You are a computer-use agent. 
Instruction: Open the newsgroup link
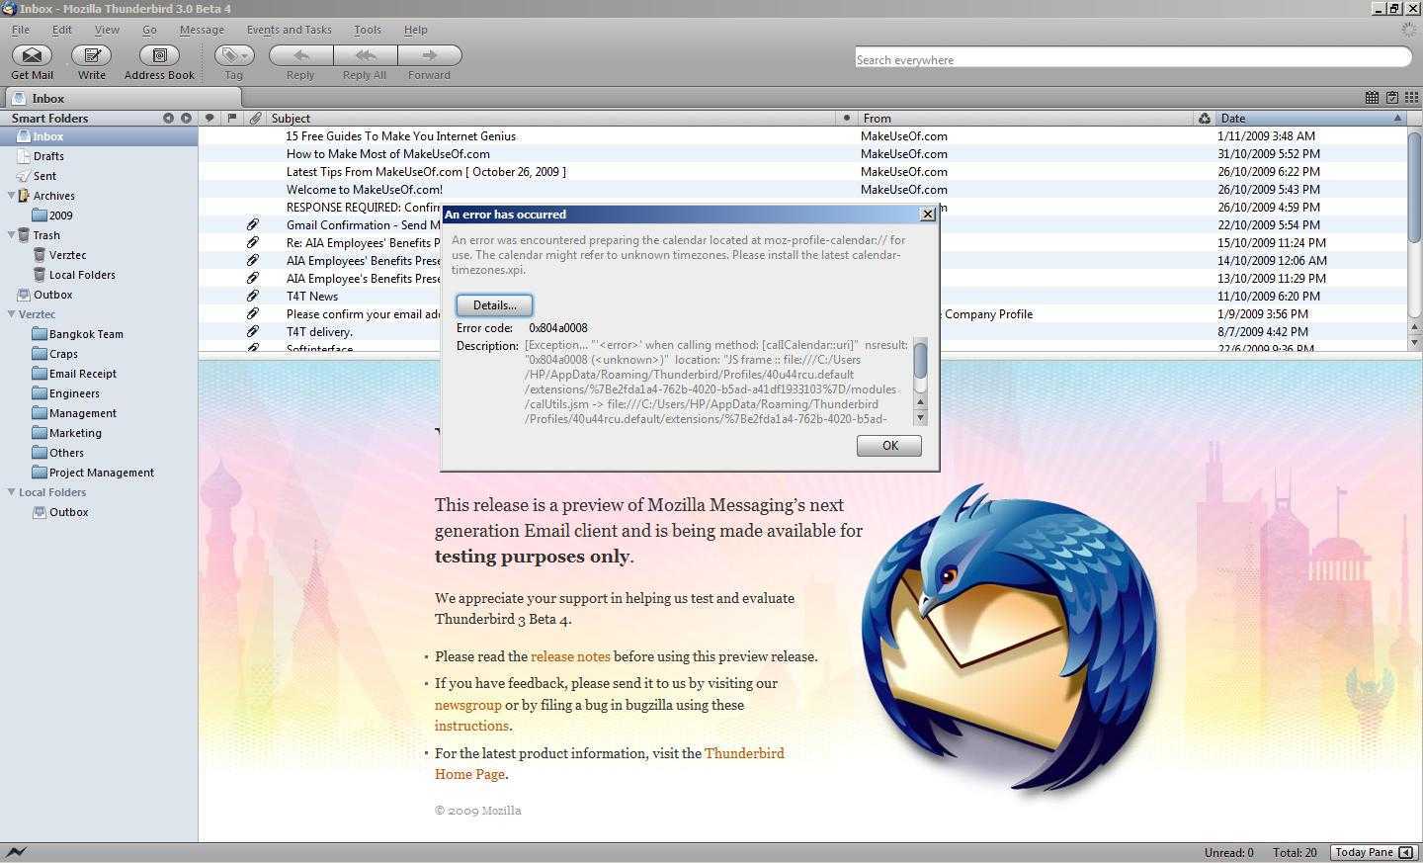click(467, 705)
